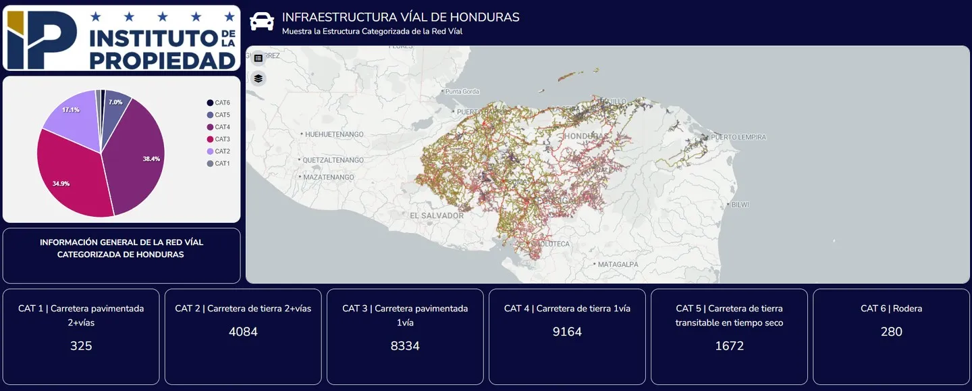Click the QUETZALTENANGO map label
This screenshot has height=391, width=972.
point(333,160)
